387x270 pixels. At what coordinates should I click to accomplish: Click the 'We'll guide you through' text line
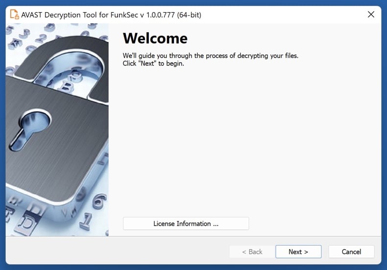pyautogui.click(x=211, y=56)
